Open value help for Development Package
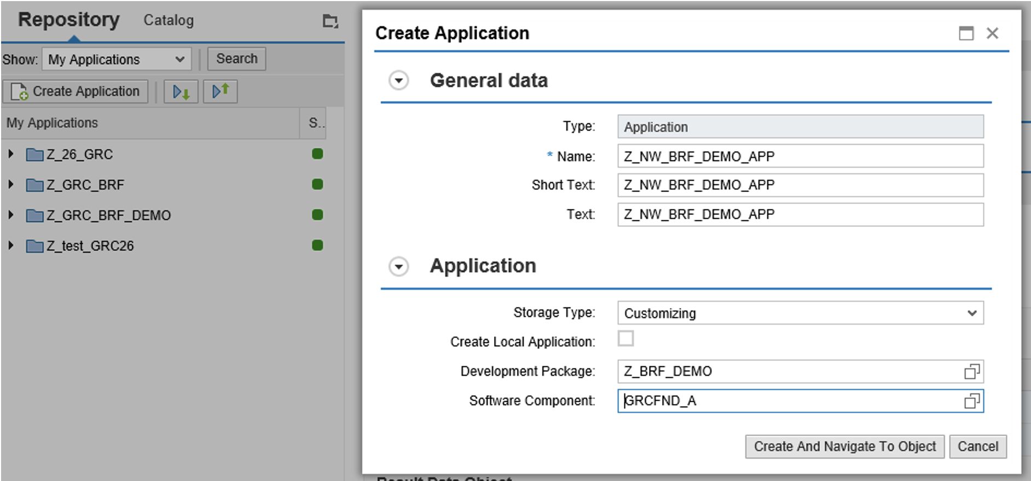This screenshot has width=1031, height=481. (x=971, y=372)
